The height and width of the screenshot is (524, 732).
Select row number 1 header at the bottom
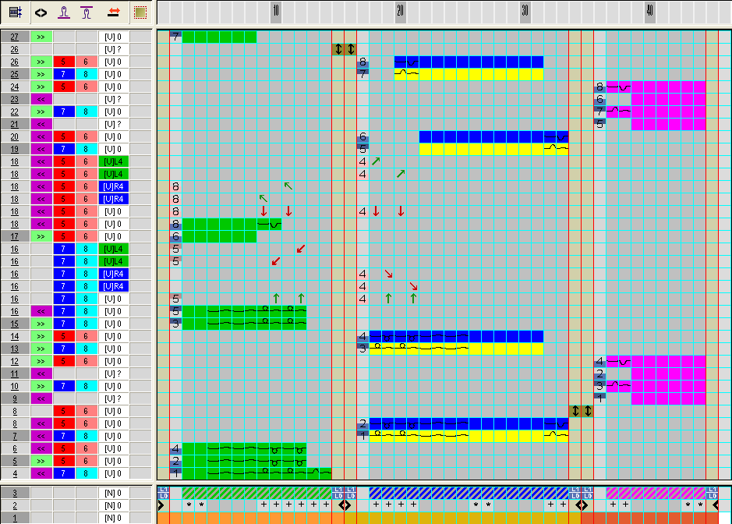coord(15,518)
